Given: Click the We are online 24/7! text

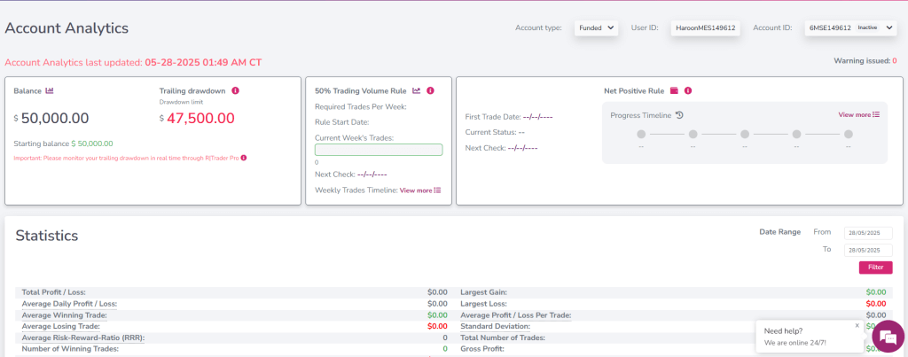Looking at the screenshot, I should pos(795,343).
